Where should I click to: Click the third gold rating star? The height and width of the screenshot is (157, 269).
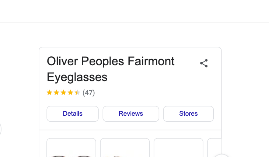pos(63,93)
